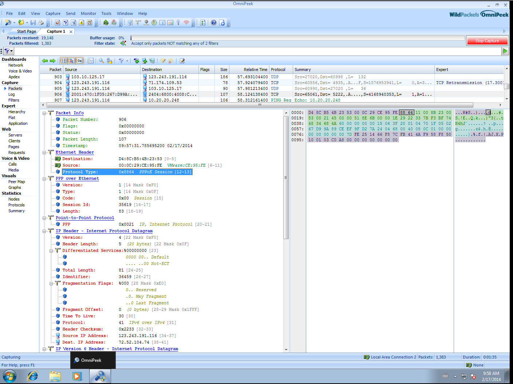Click the Stop Capture button
This screenshot has width=513, height=384.
tap(487, 41)
